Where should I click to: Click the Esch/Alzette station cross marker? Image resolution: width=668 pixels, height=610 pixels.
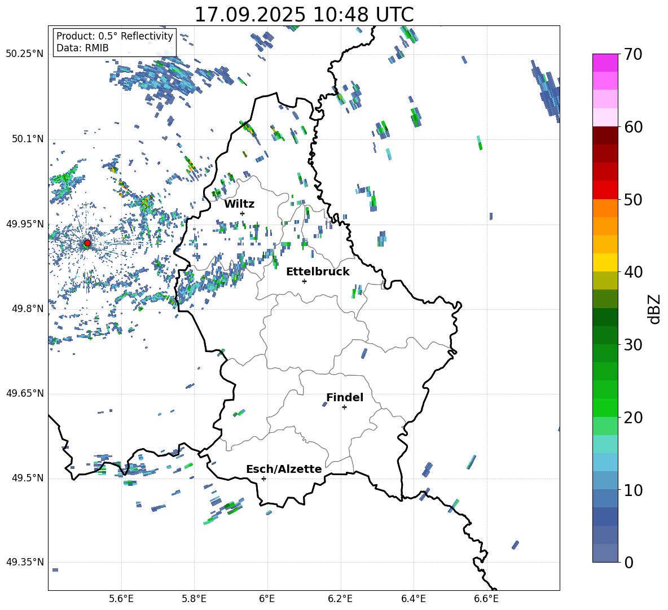click(x=263, y=479)
